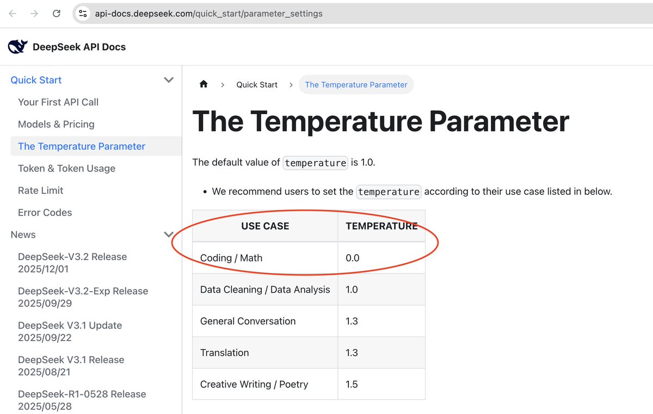Click Data Cleaning / Data Analysis cell
Viewport: 653px width, 414px height.
265,289
